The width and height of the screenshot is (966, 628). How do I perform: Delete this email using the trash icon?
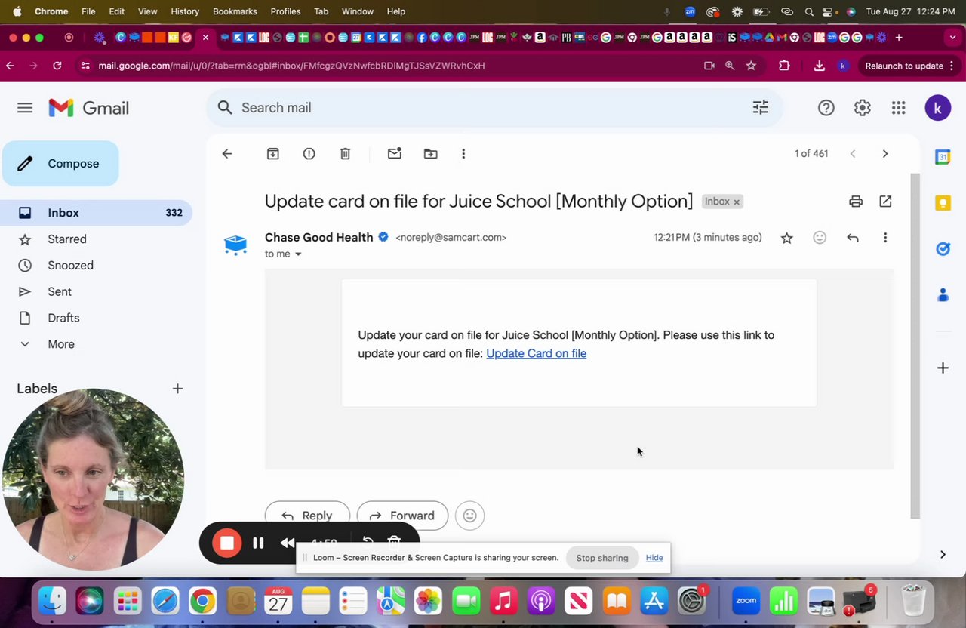click(x=346, y=154)
